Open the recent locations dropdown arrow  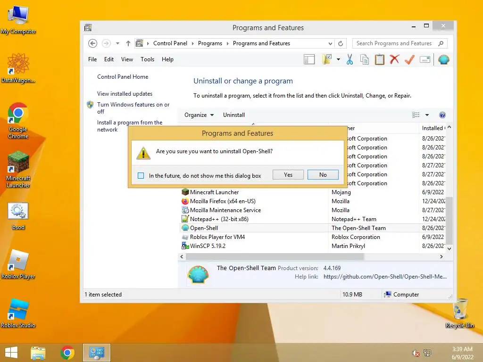pos(117,43)
